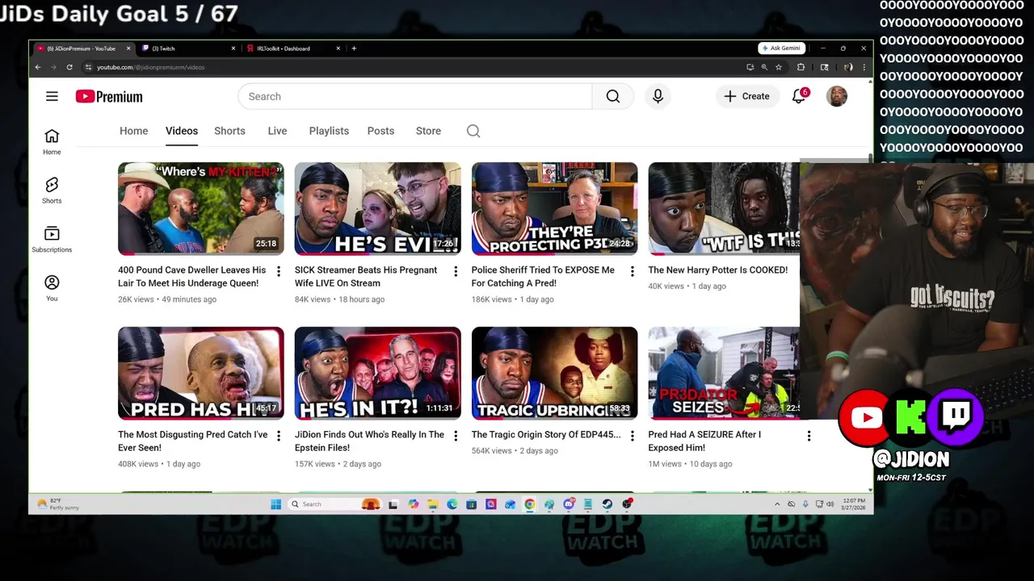This screenshot has height=581, width=1034.
Task: Open The Tragic Origin Story Of EDP445 title
Action: coord(546,435)
